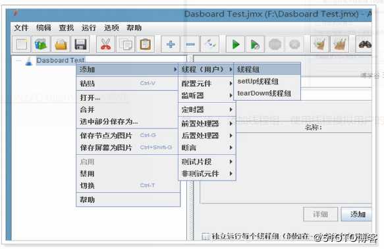
Task: Open the 编辑 menu
Action: [x=43, y=28]
